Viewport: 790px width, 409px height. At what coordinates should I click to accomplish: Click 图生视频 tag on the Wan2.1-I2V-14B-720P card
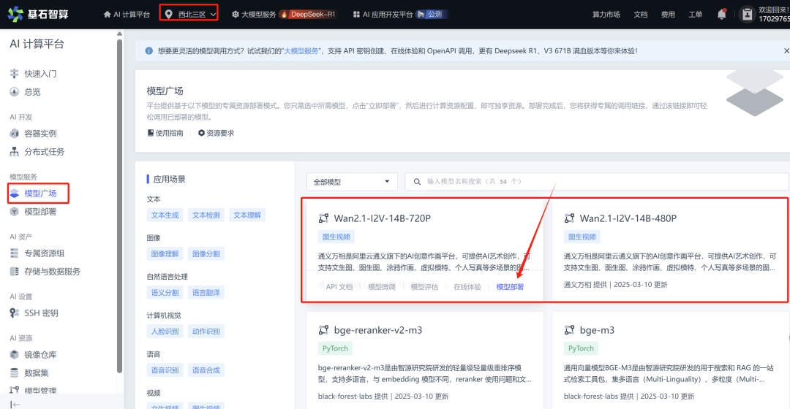[336, 237]
